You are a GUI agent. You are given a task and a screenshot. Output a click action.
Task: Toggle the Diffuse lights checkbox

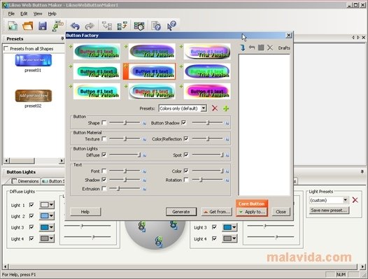coord(104,155)
